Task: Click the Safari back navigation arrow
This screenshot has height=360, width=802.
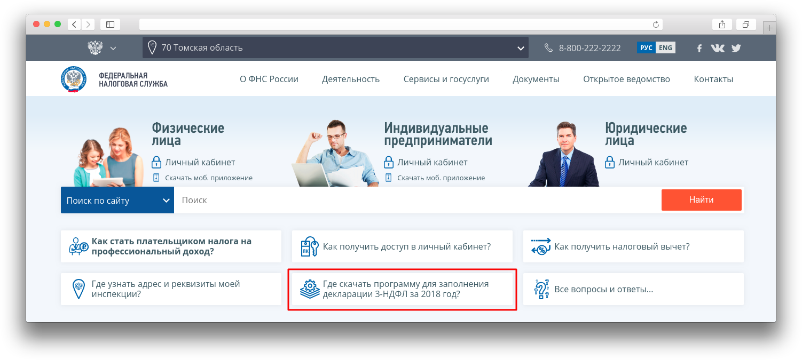Action: [74, 25]
